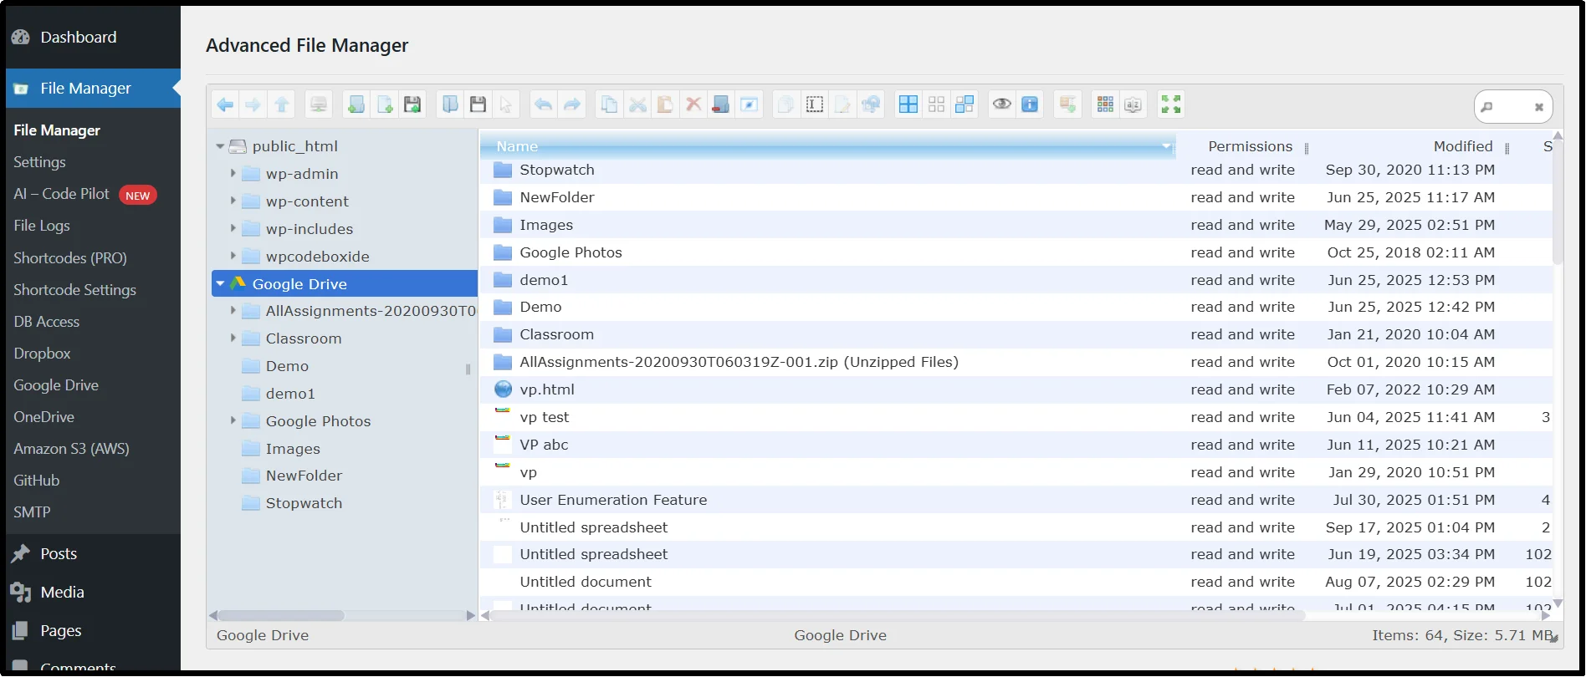Click the Select all icon
This screenshot has height=677, width=1586.
908,104
